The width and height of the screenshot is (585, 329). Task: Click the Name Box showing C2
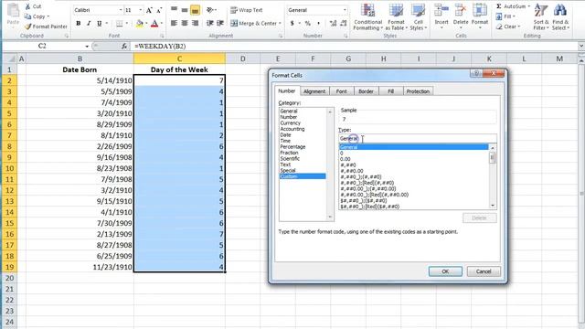(x=42, y=47)
